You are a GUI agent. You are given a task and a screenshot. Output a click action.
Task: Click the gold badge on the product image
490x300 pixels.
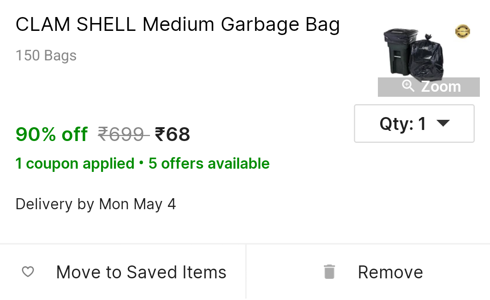462,32
